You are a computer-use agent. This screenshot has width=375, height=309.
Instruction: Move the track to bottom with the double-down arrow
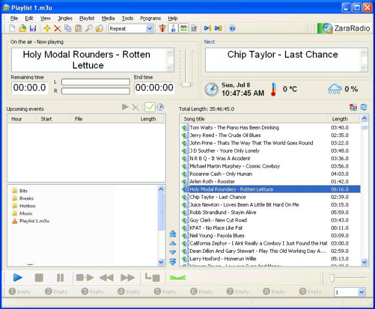[x=172, y=262]
